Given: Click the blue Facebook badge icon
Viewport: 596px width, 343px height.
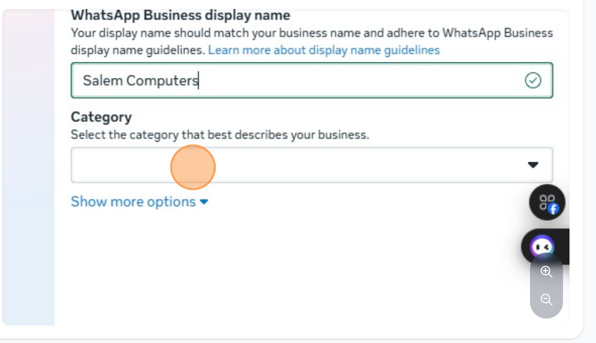Looking at the screenshot, I should (x=553, y=210).
